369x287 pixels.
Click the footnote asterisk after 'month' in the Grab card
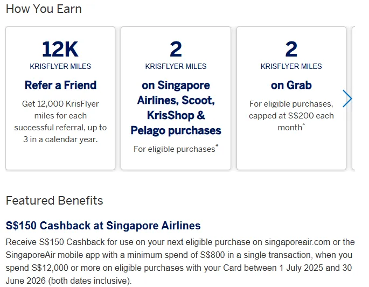pyautogui.click(x=304, y=125)
